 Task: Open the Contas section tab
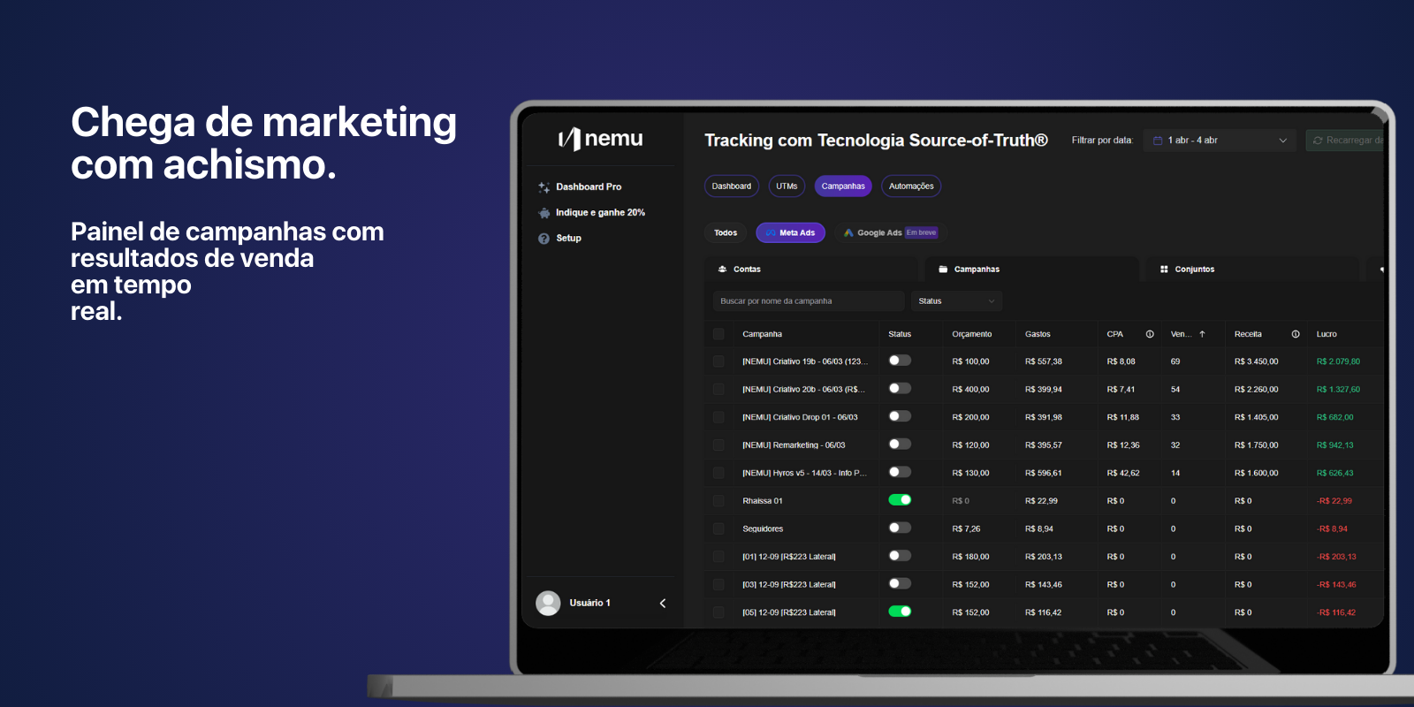810,270
